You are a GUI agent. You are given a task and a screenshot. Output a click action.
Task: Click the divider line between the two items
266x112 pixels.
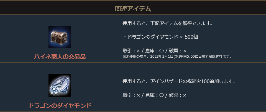coord(133,63)
